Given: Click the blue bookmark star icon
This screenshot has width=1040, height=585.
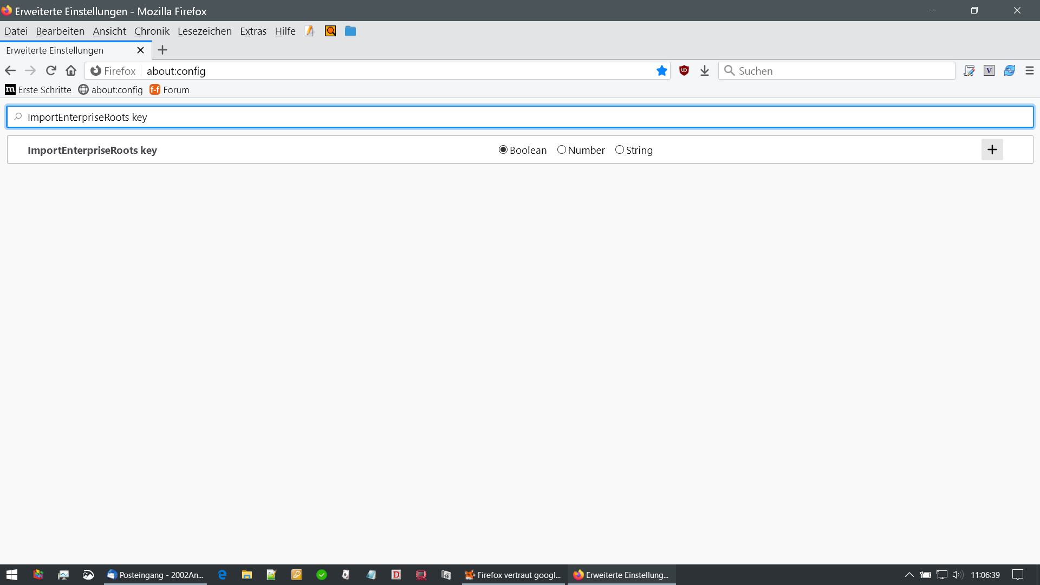Looking at the screenshot, I should (x=661, y=70).
